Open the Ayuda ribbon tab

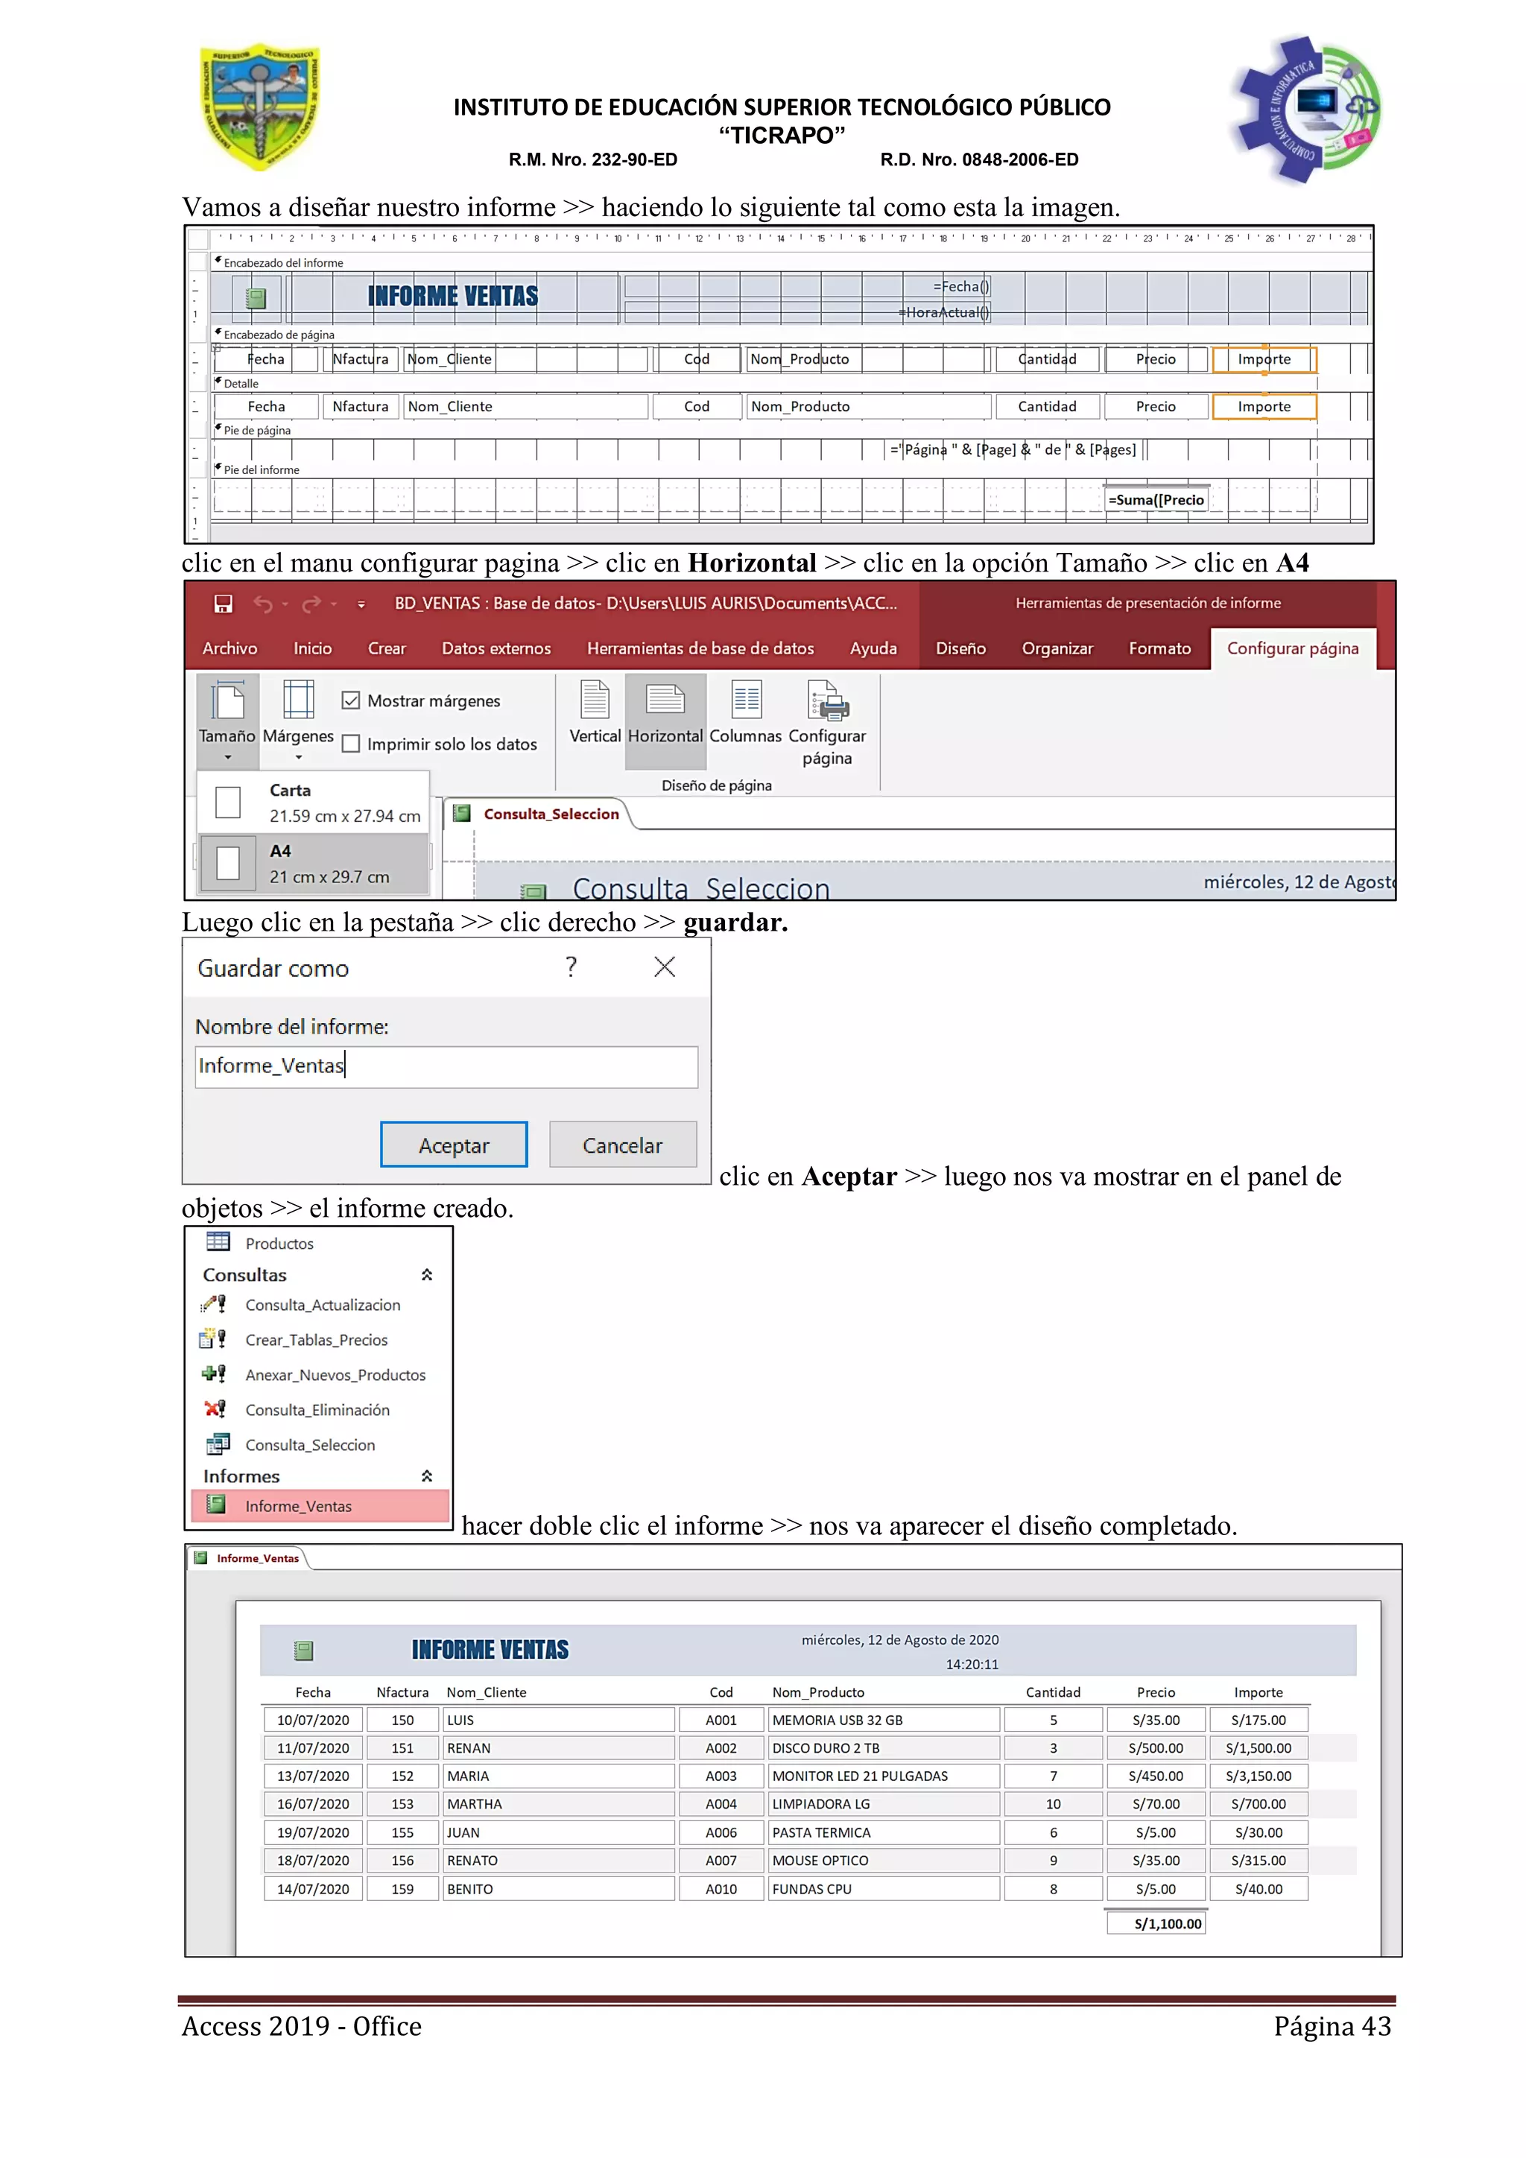pyautogui.click(x=874, y=648)
